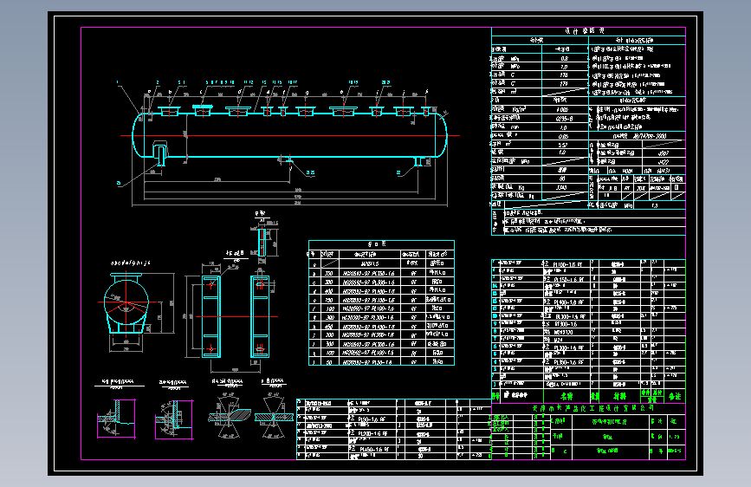Screen dimensions: 751x487
Task: Select the left elliptical head of the vessel
Action: coord(138,135)
